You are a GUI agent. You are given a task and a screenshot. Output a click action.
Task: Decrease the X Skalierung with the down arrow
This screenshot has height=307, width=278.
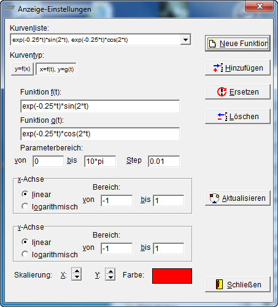pos(77,277)
